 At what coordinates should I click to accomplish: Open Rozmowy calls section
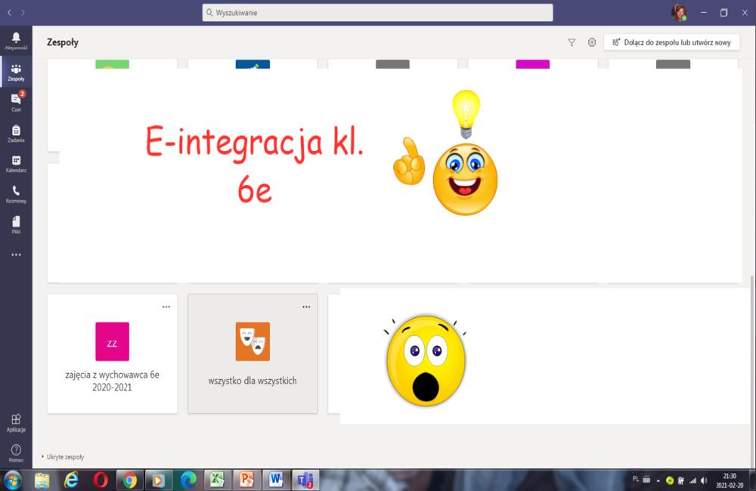pos(16,194)
